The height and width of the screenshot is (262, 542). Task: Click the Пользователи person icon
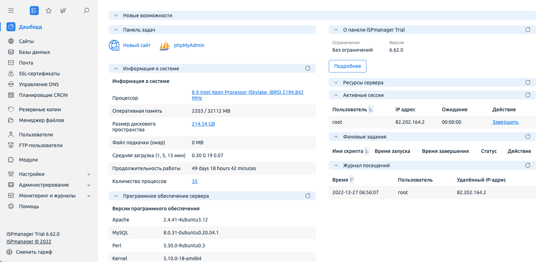11,135
